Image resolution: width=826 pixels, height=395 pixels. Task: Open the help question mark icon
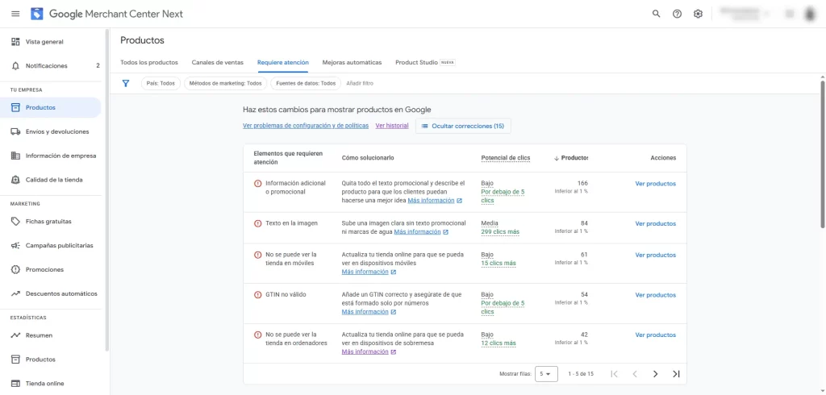pyautogui.click(x=677, y=15)
